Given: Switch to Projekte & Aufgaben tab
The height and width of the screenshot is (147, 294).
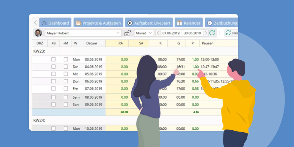Looking at the screenshot, I should (98, 23).
